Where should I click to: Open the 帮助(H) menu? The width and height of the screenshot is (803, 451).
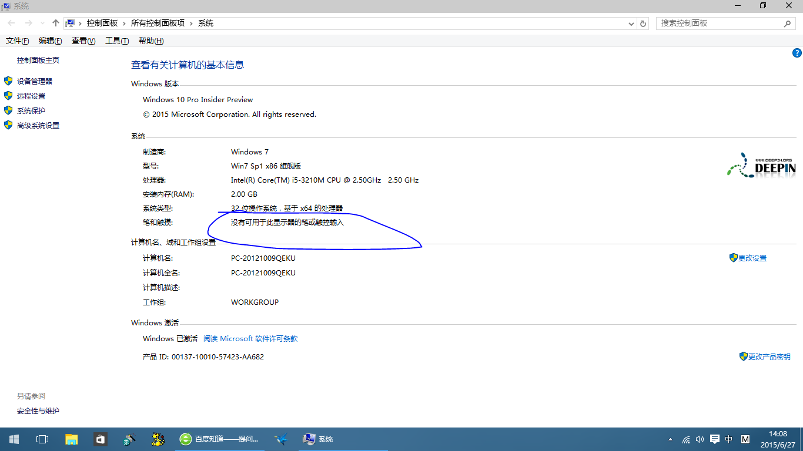click(151, 41)
